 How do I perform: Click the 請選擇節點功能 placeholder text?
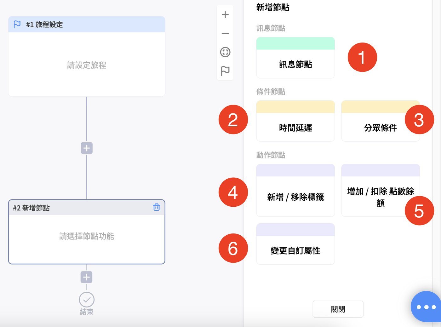(87, 236)
